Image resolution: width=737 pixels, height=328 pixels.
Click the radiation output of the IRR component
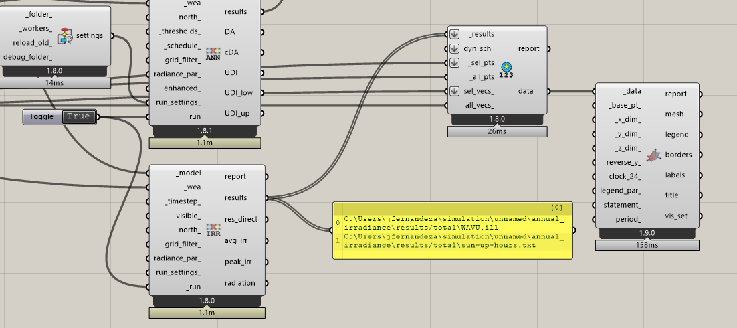coord(239,283)
